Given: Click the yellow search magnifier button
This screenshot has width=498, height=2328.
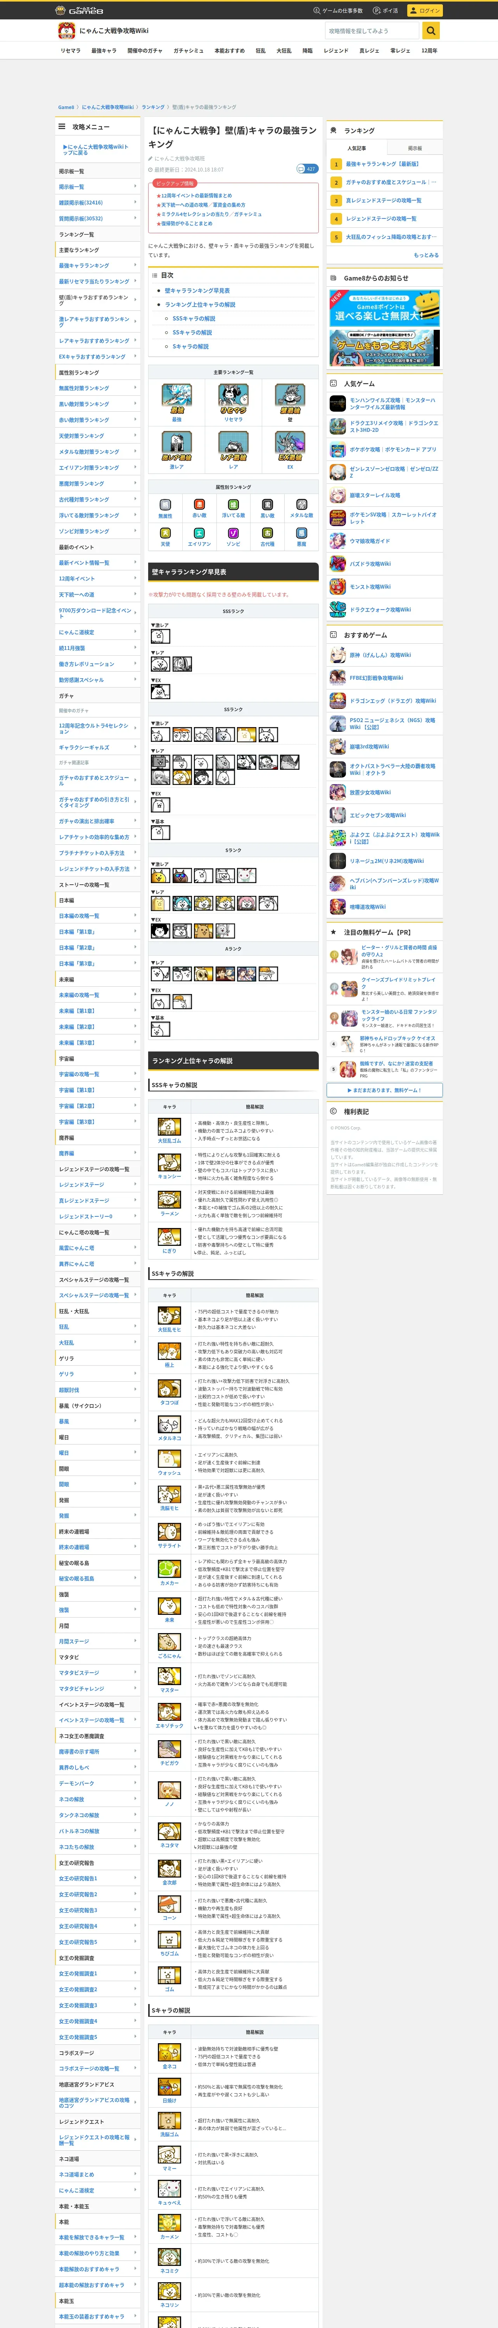Looking at the screenshot, I should (432, 31).
